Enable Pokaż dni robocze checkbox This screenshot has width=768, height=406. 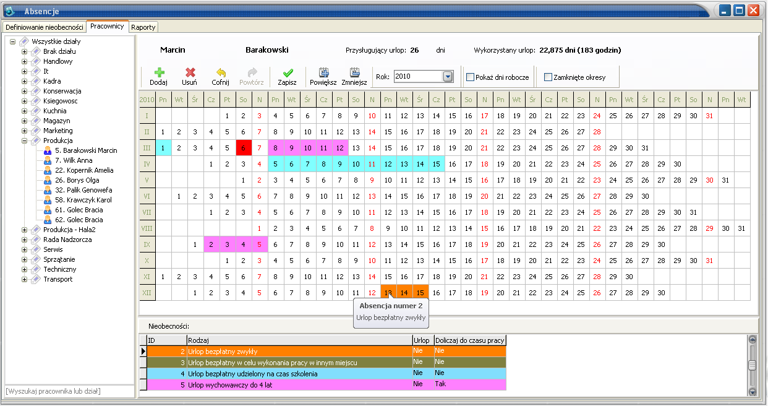[471, 77]
